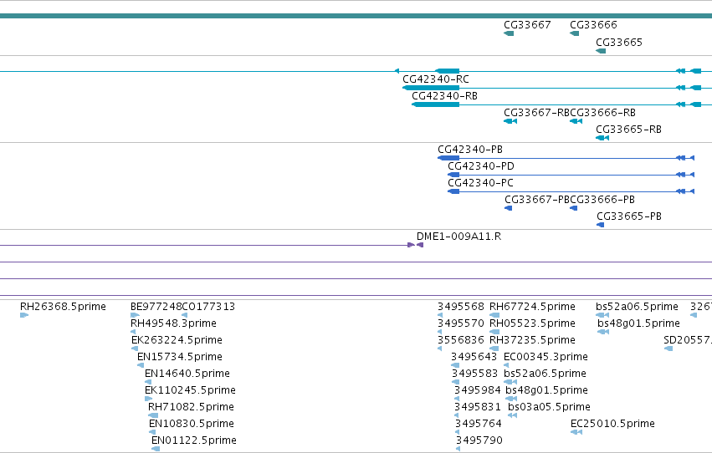Select feature label 3495570
The width and height of the screenshot is (712, 453).
pos(461,323)
